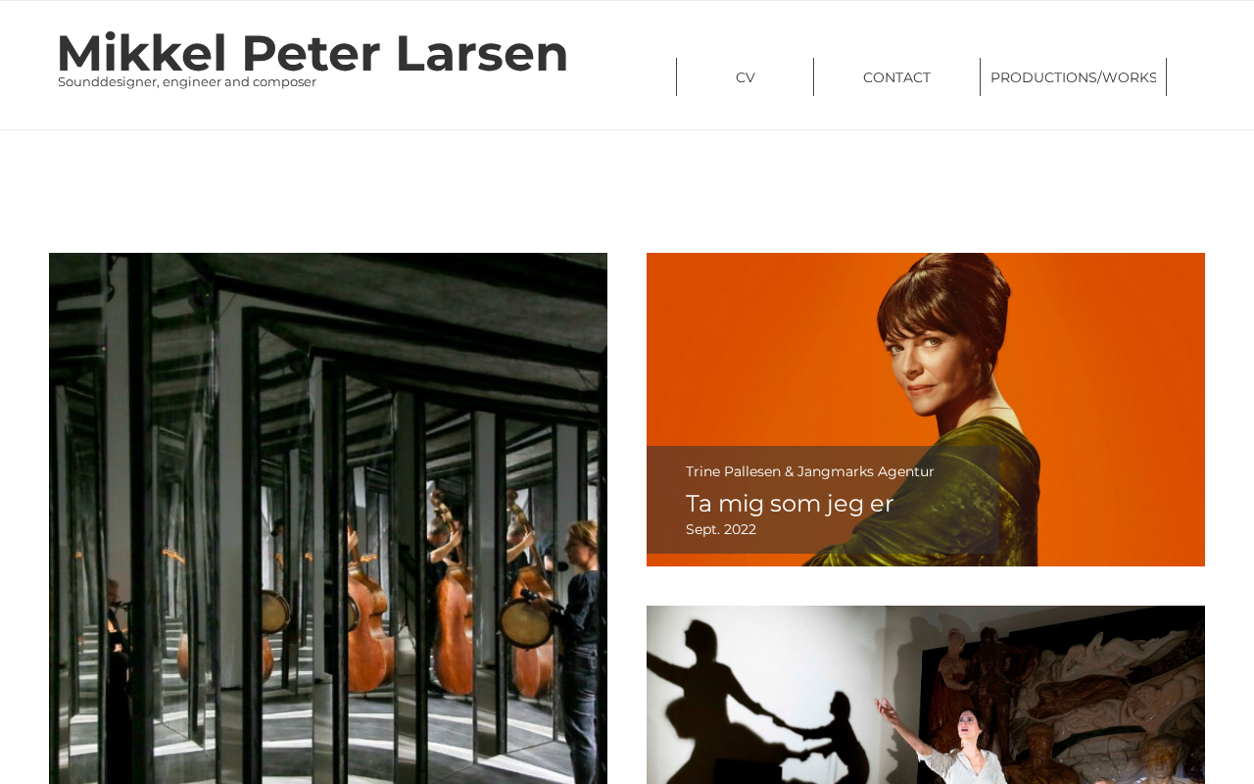The width and height of the screenshot is (1254, 784).
Task: Open the mirror room production thumbnail
Action: pos(328,518)
